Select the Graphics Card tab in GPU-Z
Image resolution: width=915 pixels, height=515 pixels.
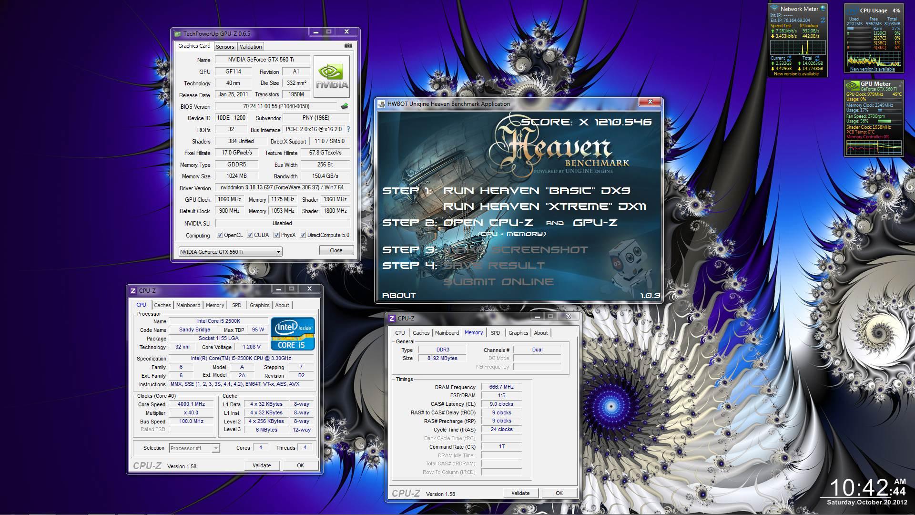coord(194,46)
